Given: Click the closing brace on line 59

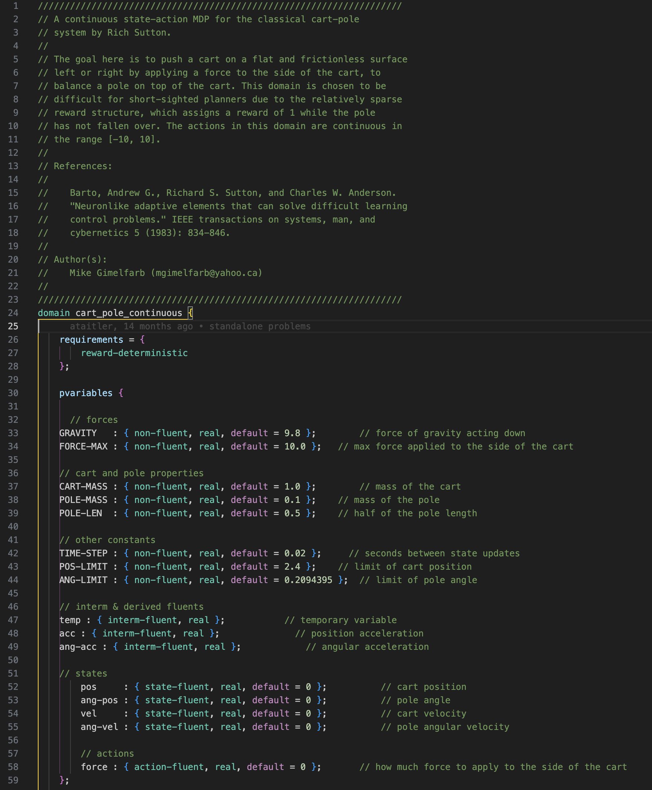Looking at the screenshot, I should 62,780.
